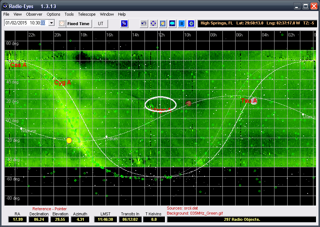Click the dashed selection box icon
The height and width of the screenshot is (227, 320).
[163, 23]
